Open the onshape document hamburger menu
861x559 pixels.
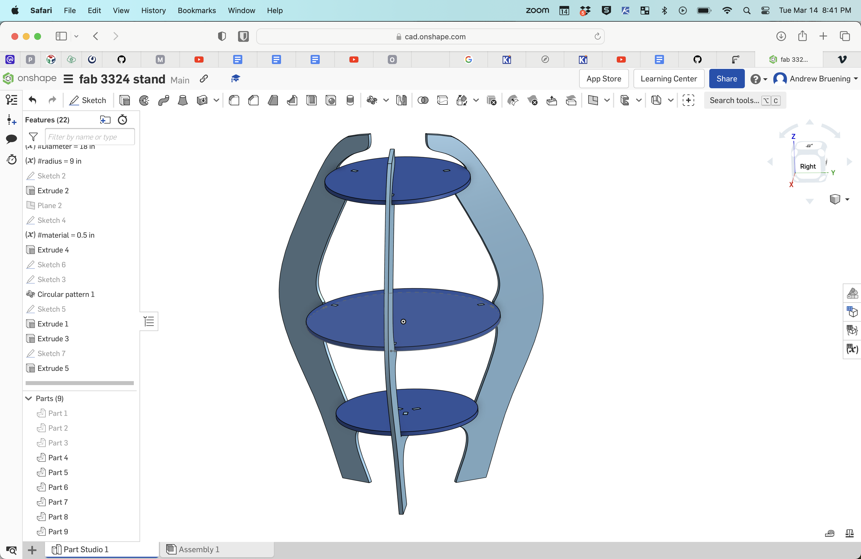click(68, 79)
